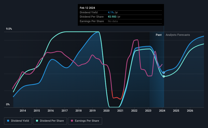
Task: Click the Earnings Per Share row label in tooltip
Action: 92,21
